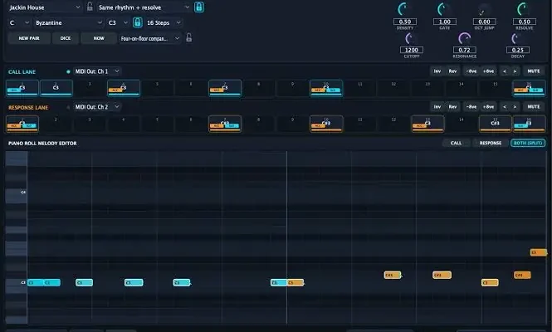
Task: Toggle Call lane step 7
Action: 225,88
